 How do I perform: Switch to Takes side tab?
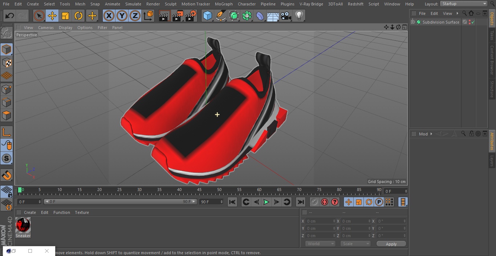coord(492,35)
